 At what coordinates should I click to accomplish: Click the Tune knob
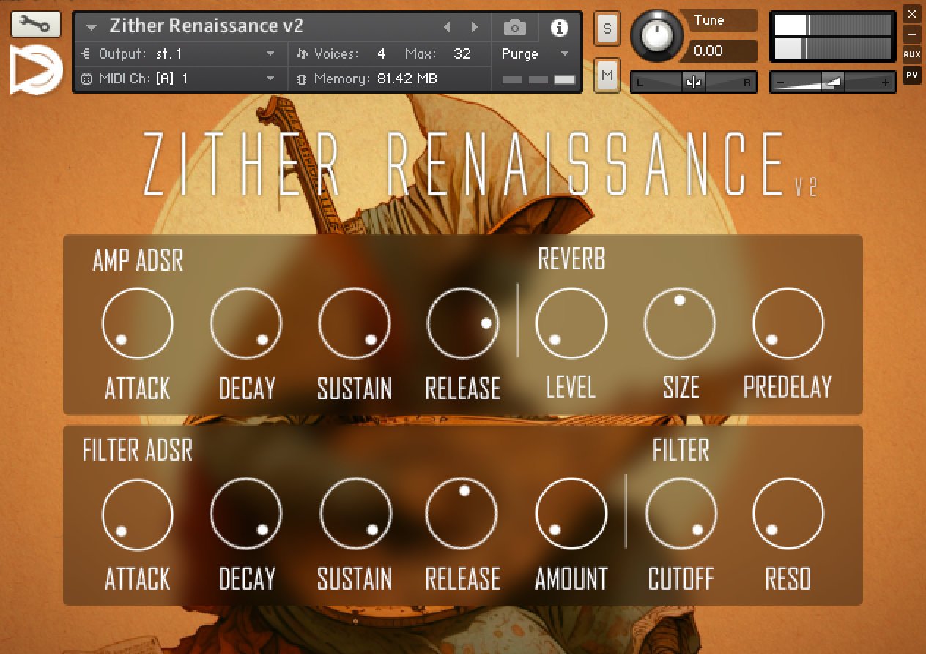tap(659, 36)
